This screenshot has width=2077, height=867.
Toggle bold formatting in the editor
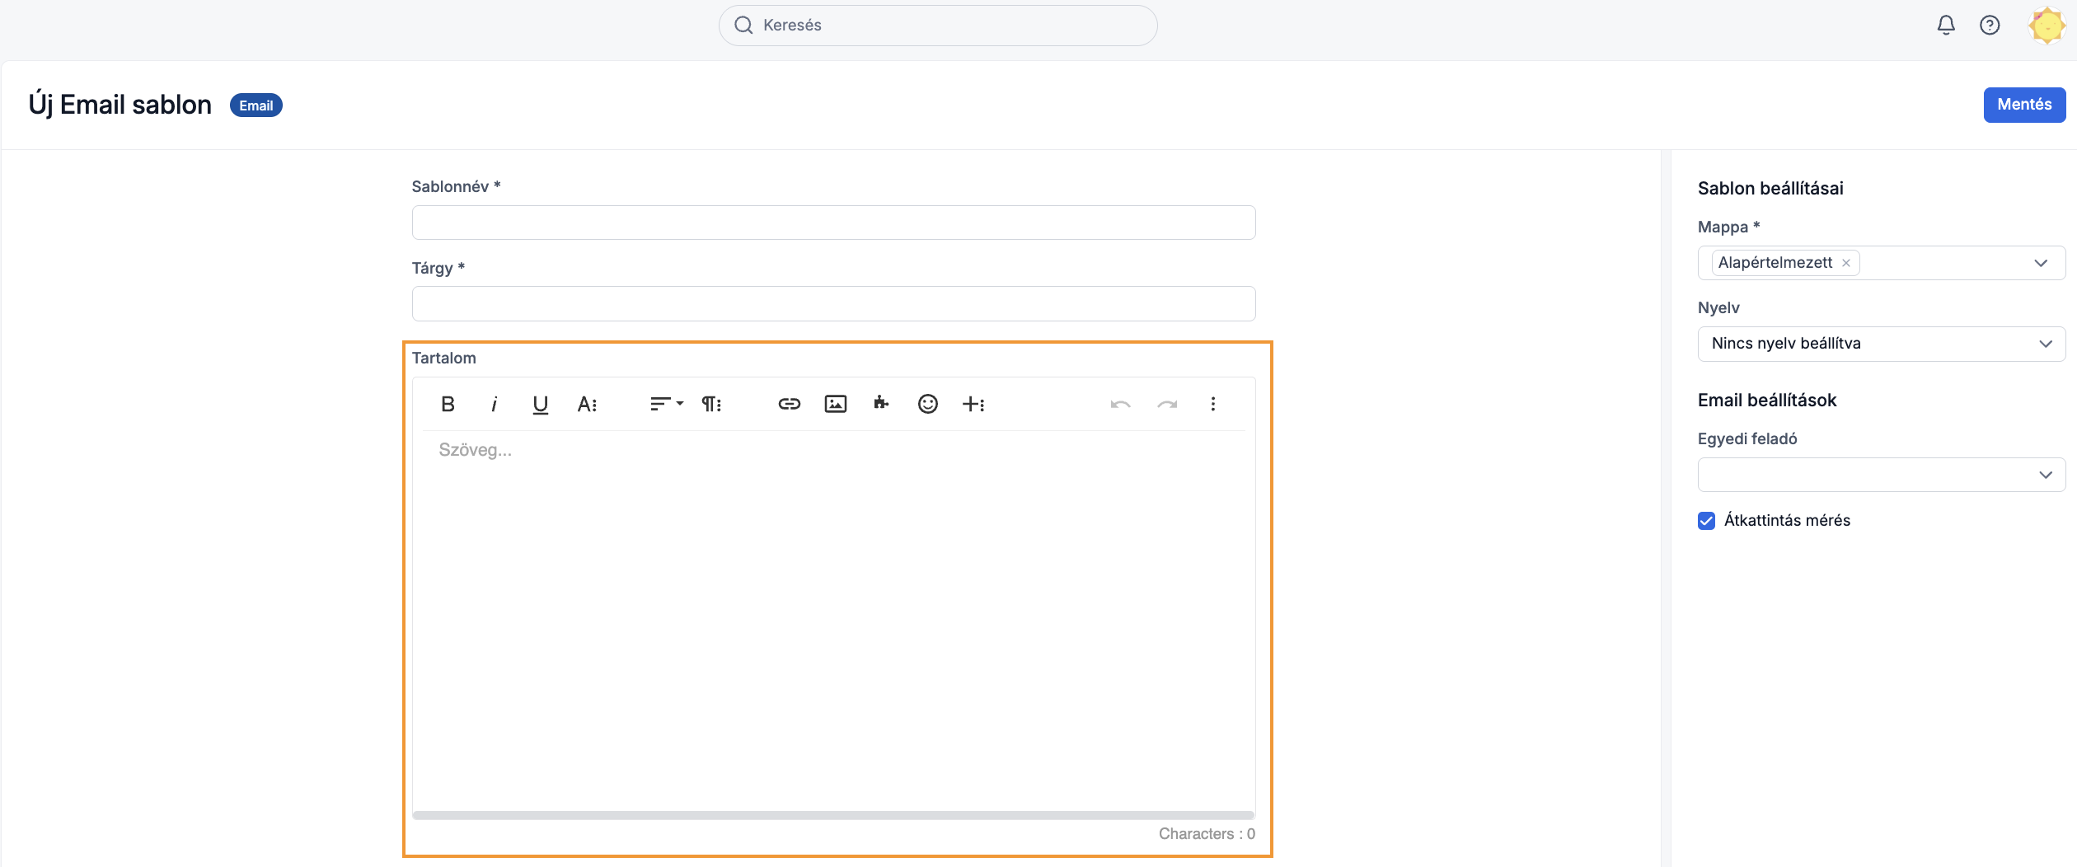pos(448,404)
